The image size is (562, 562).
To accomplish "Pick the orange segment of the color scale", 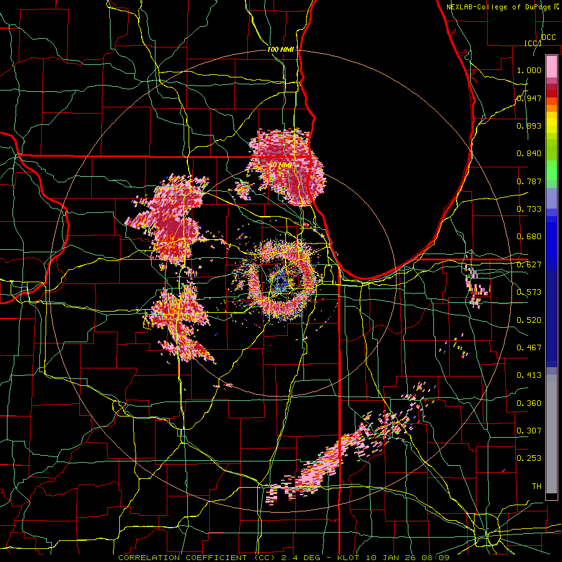I will click(x=551, y=108).
